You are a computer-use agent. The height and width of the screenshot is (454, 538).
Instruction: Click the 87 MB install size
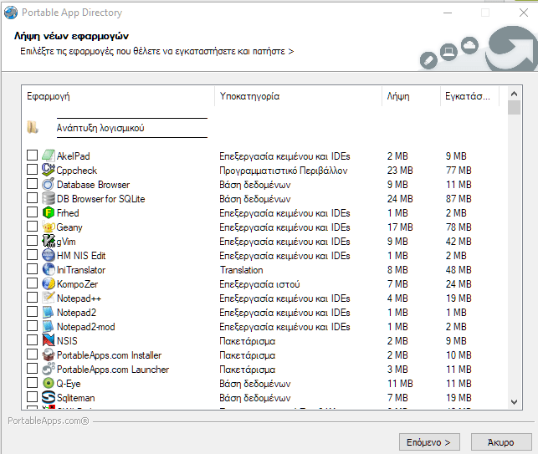[459, 198]
